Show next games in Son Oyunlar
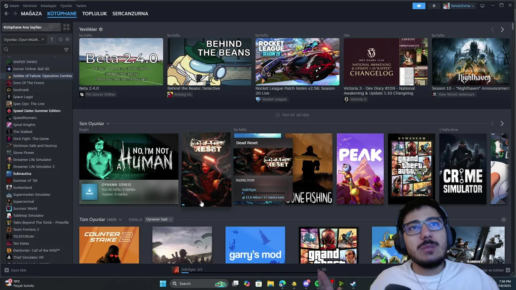This screenshot has width=516, height=290. 502,124
